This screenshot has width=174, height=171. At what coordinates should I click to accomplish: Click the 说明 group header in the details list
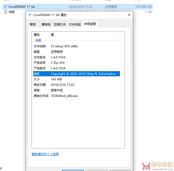click(38, 40)
